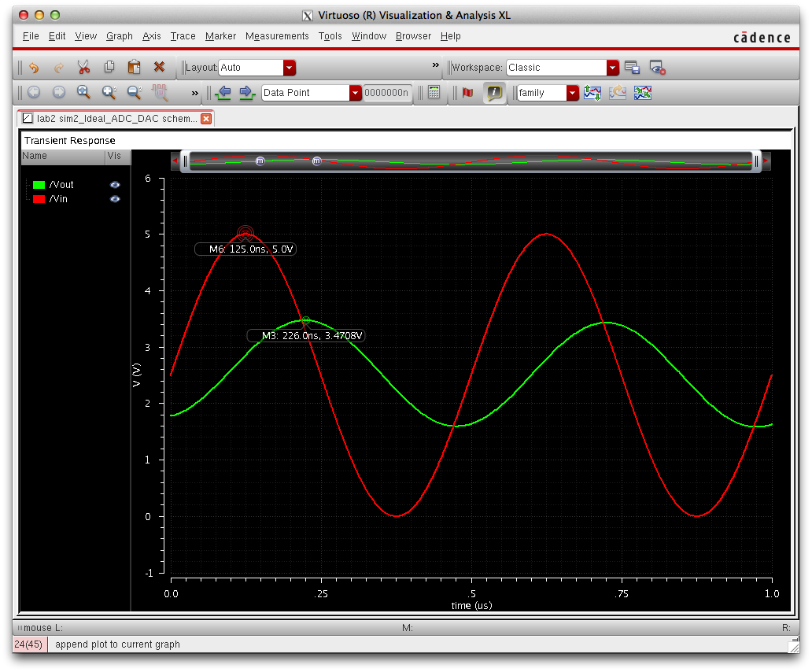Screen dimensions: 812x672
Task: Open the Data Point dropdown
Action: [355, 93]
